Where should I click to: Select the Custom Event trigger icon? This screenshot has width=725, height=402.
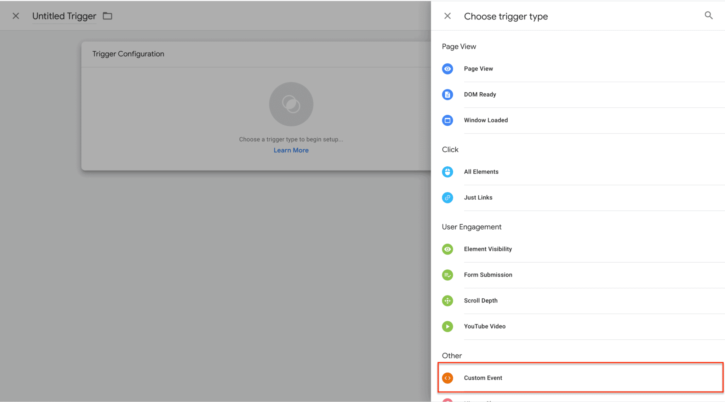click(447, 378)
